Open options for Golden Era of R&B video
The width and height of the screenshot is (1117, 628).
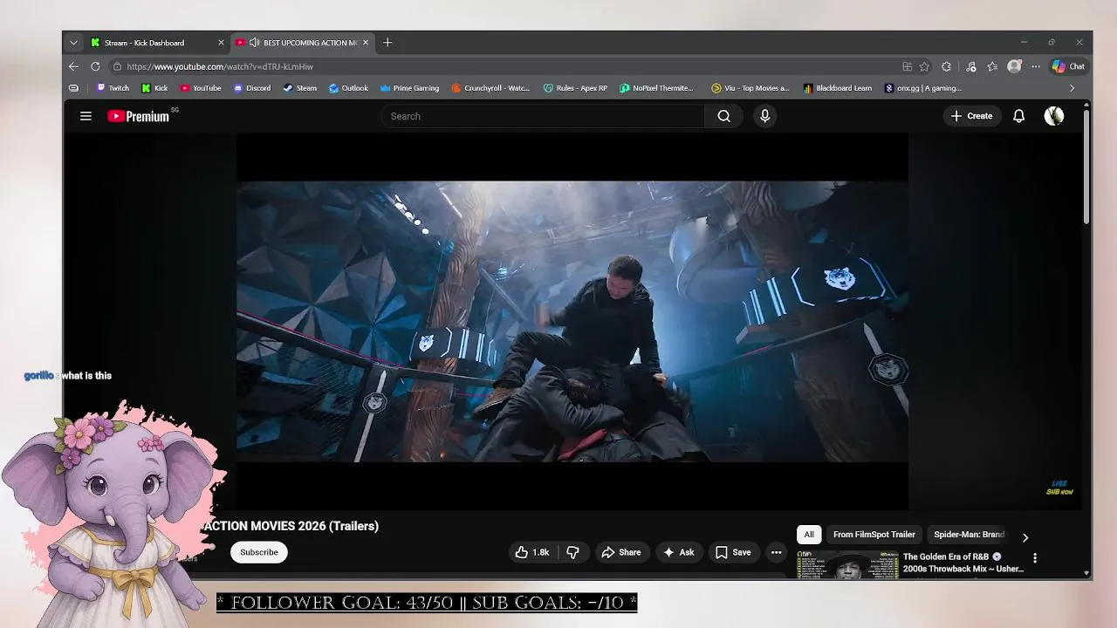pos(1035,558)
